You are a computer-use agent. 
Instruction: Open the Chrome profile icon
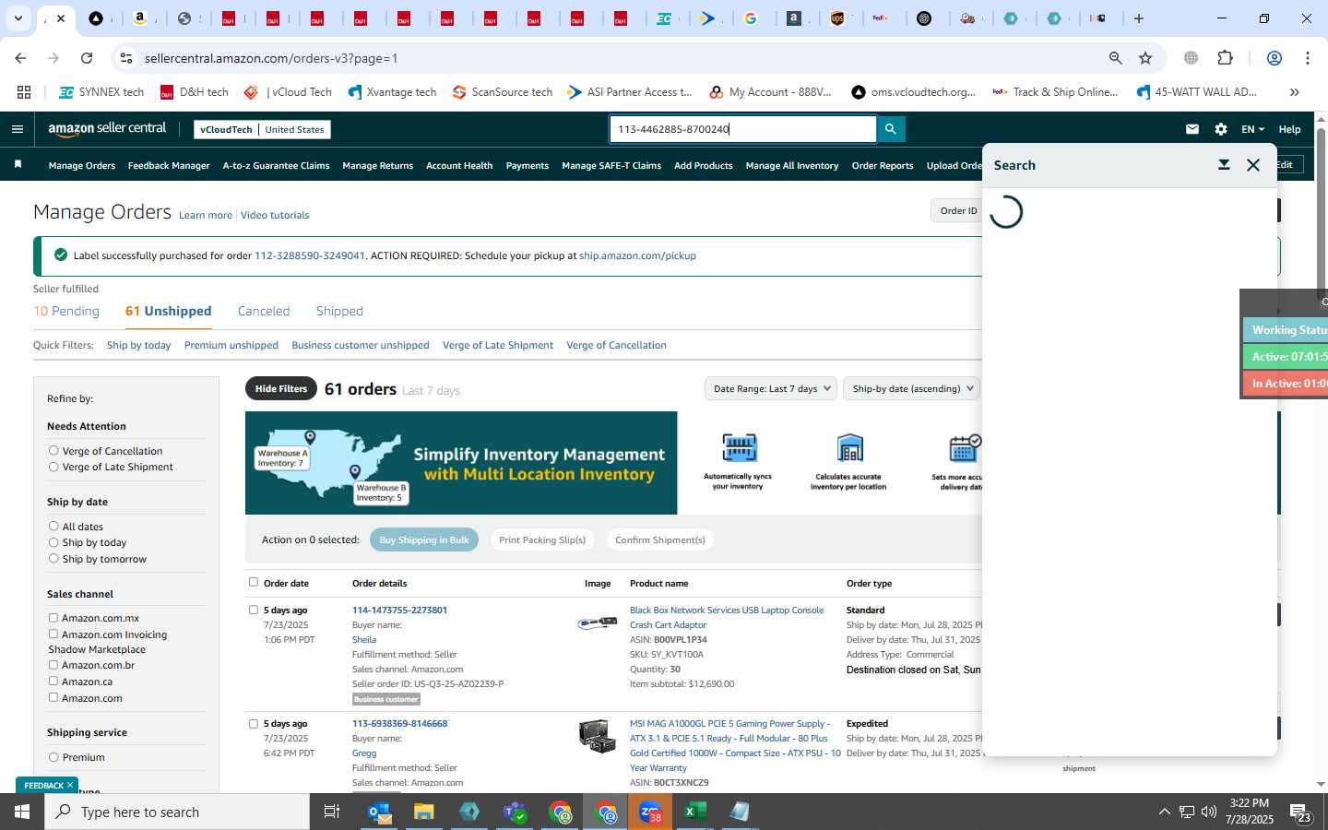(1275, 58)
